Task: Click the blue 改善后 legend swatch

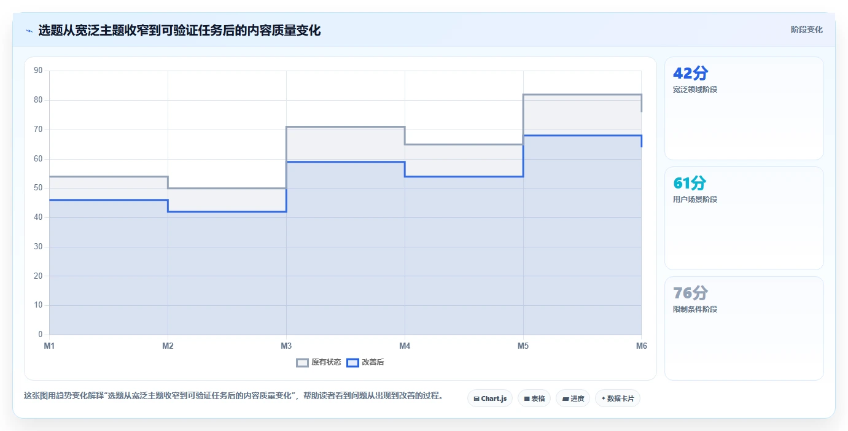Action: click(x=352, y=362)
